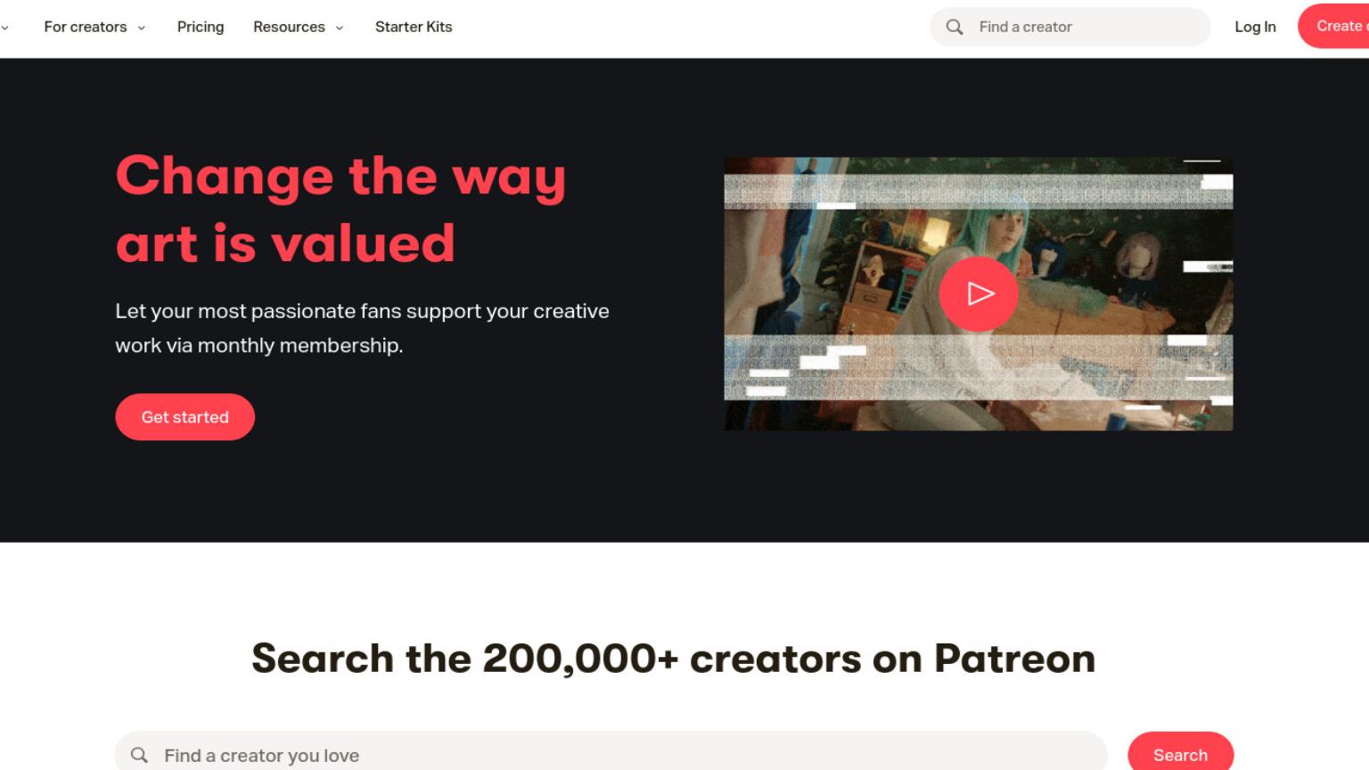Viewport: 1369px width, 770px height.
Task: Click the video thumbnail of green-haired creator
Action: 978,294
